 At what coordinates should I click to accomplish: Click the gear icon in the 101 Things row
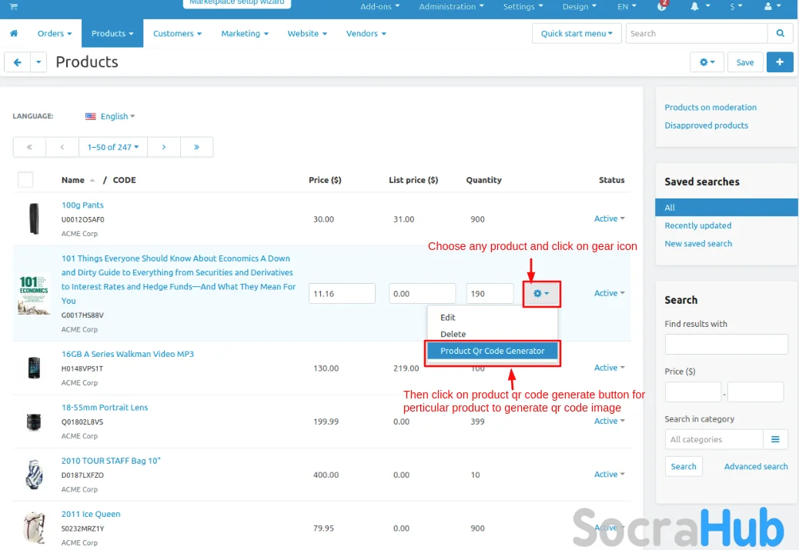(x=541, y=293)
